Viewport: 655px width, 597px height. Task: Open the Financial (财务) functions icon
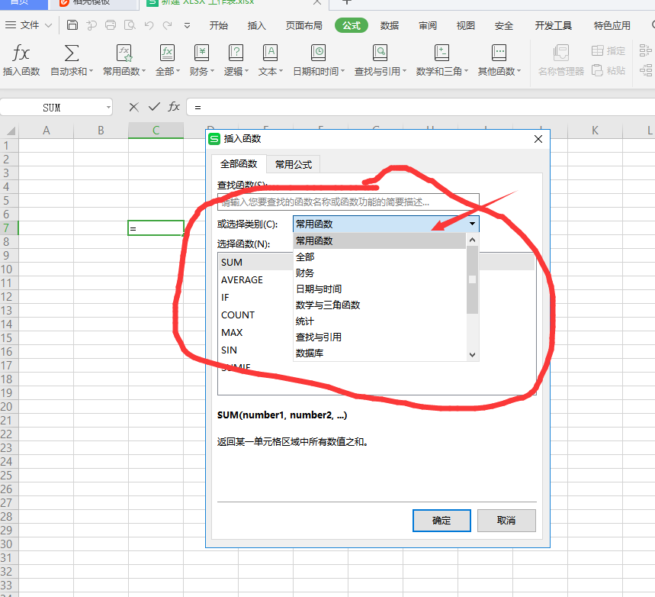pos(201,53)
